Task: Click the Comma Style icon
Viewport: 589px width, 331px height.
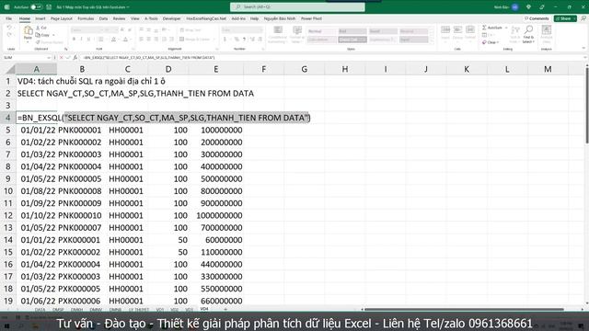Action: pyautogui.click(x=244, y=39)
